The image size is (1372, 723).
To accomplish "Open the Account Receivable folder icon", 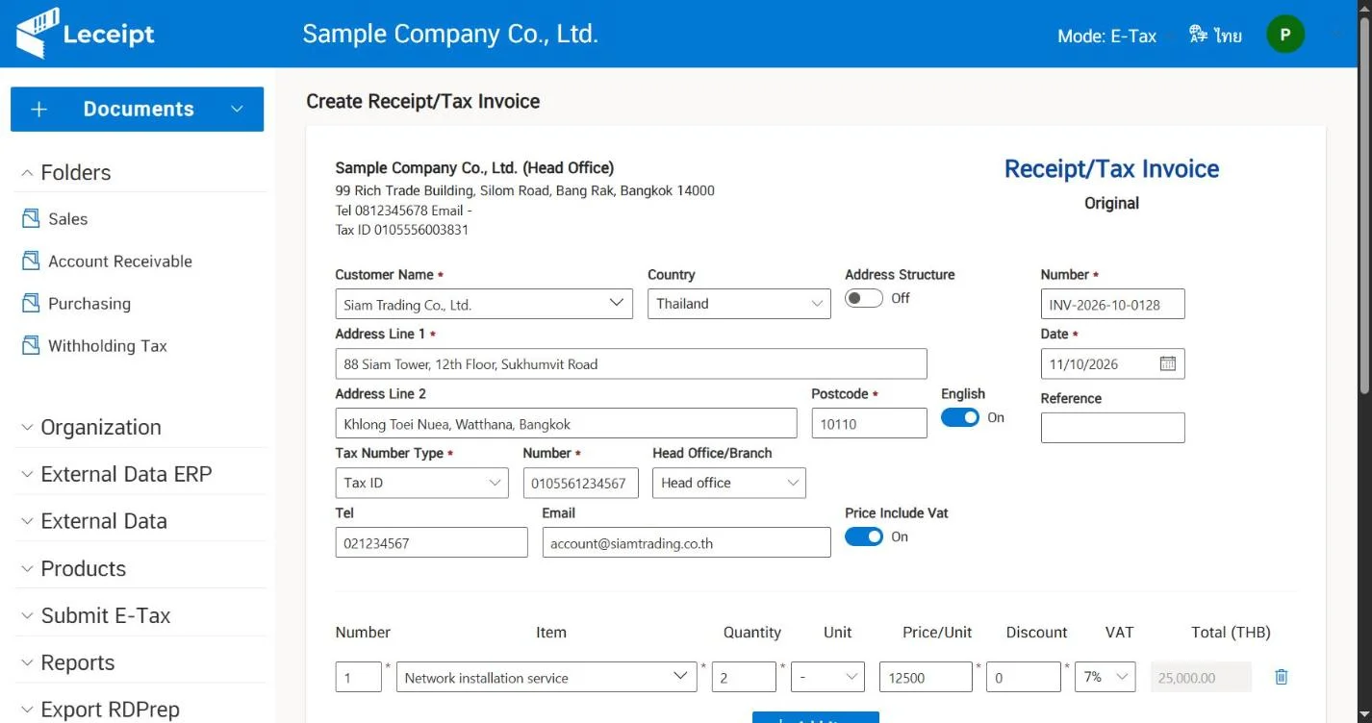I will click(31, 262).
